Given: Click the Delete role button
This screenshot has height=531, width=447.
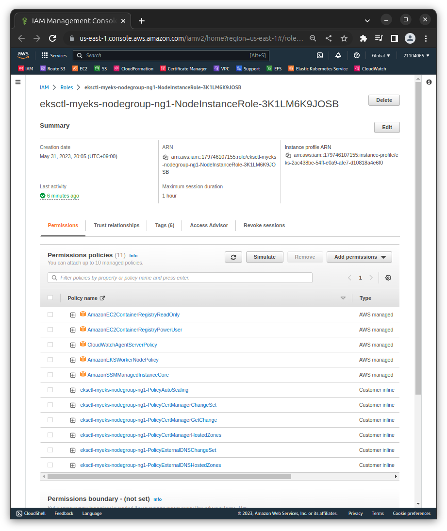Looking at the screenshot, I should [x=384, y=100].
